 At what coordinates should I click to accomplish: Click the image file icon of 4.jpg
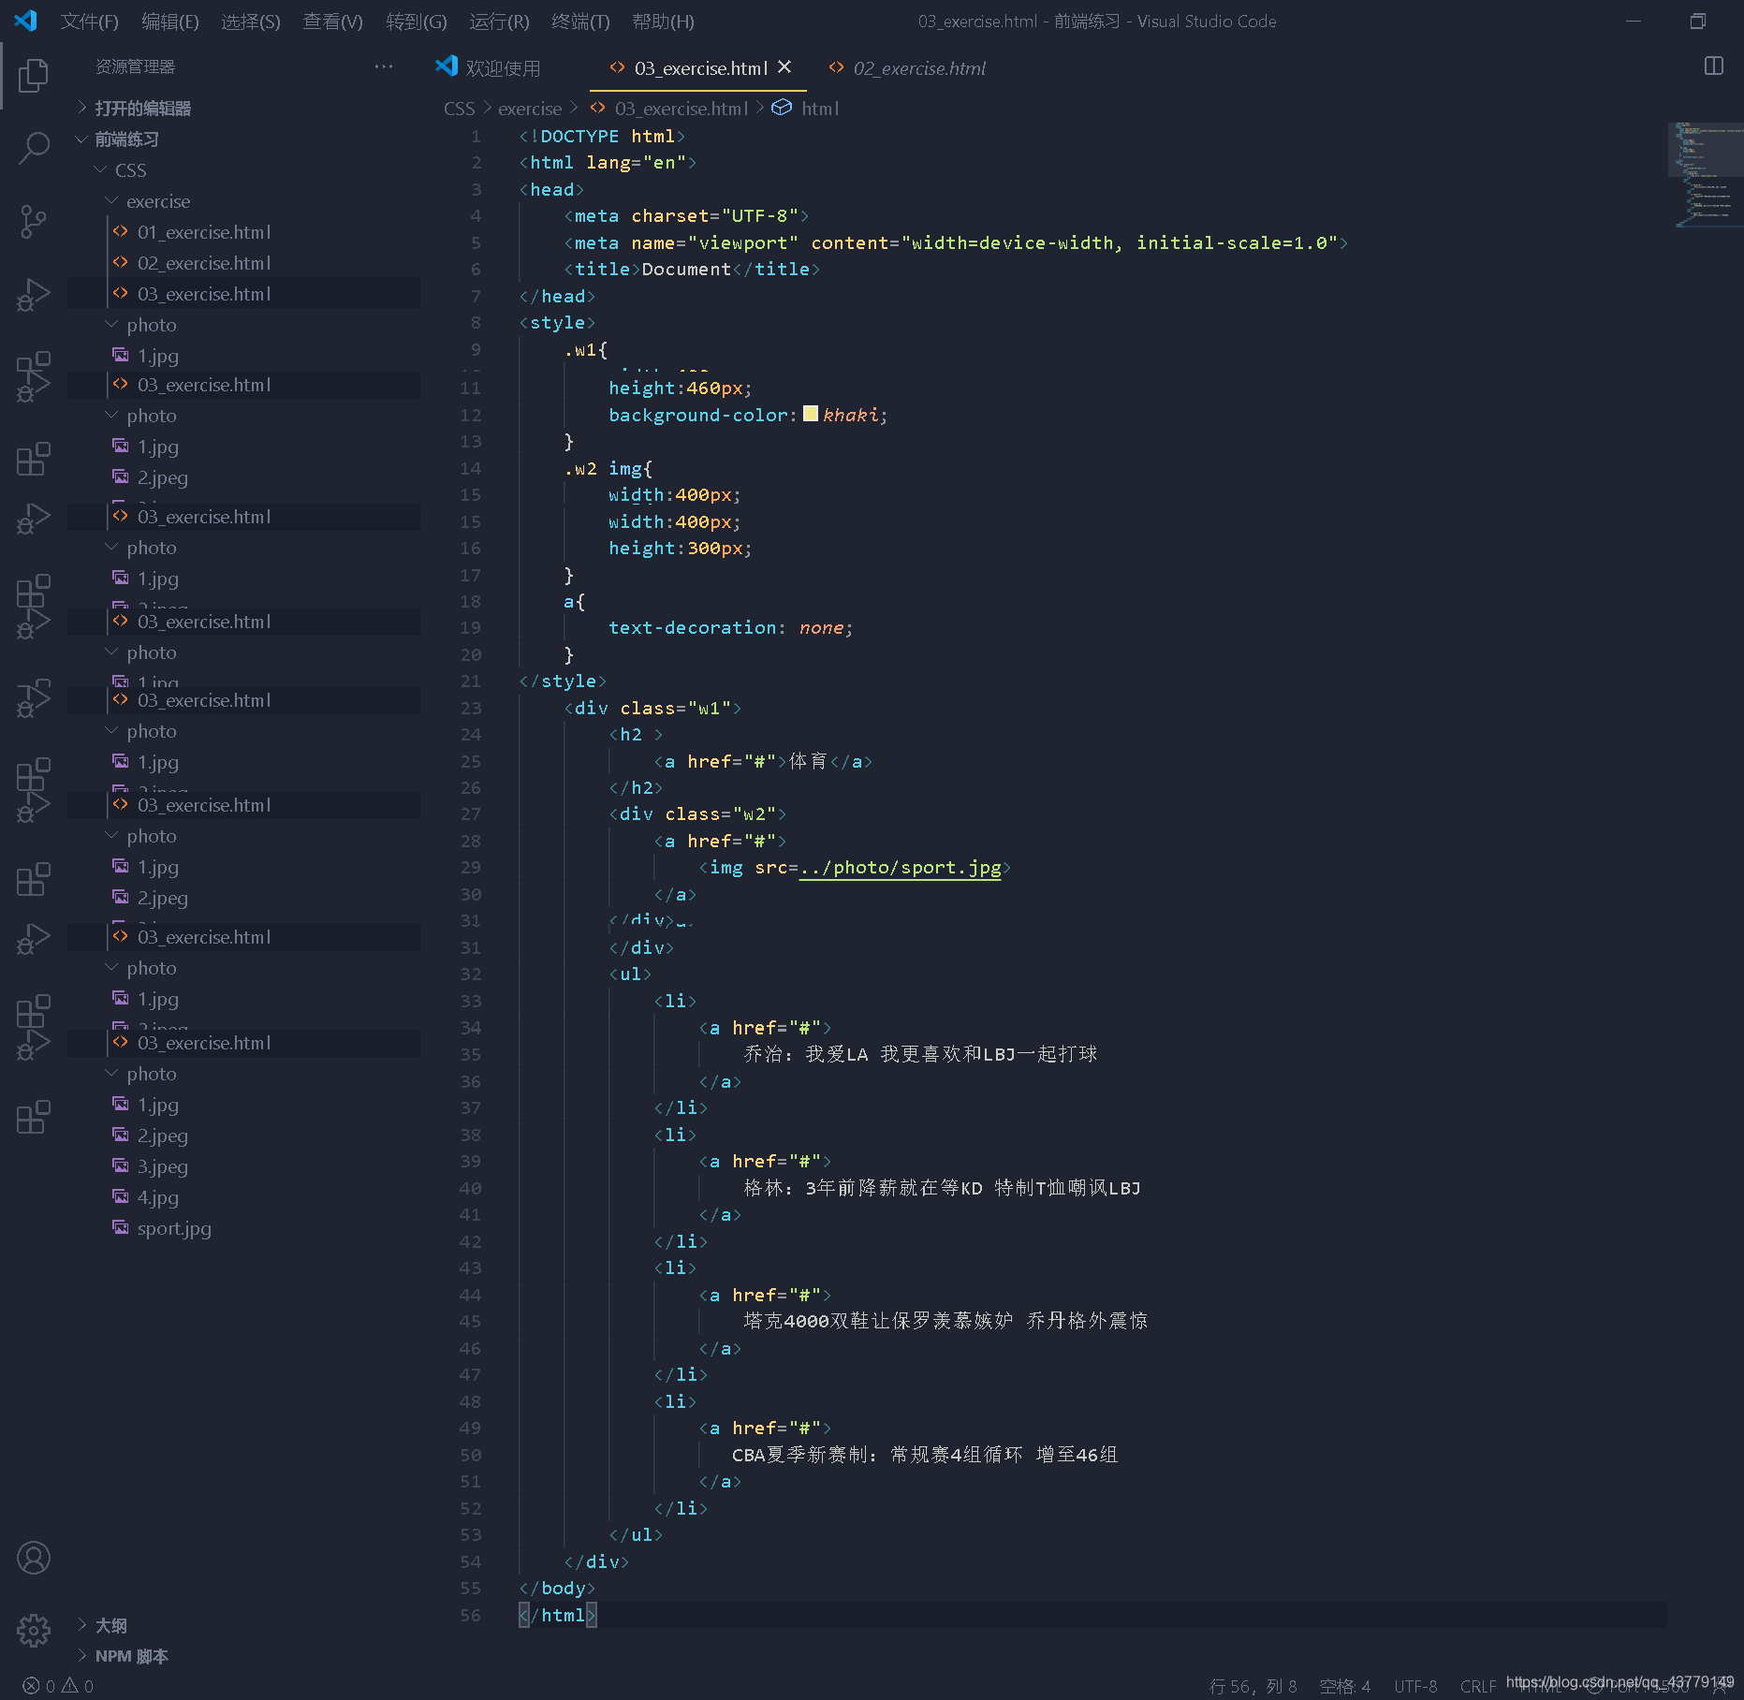(x=121, y=1196)
